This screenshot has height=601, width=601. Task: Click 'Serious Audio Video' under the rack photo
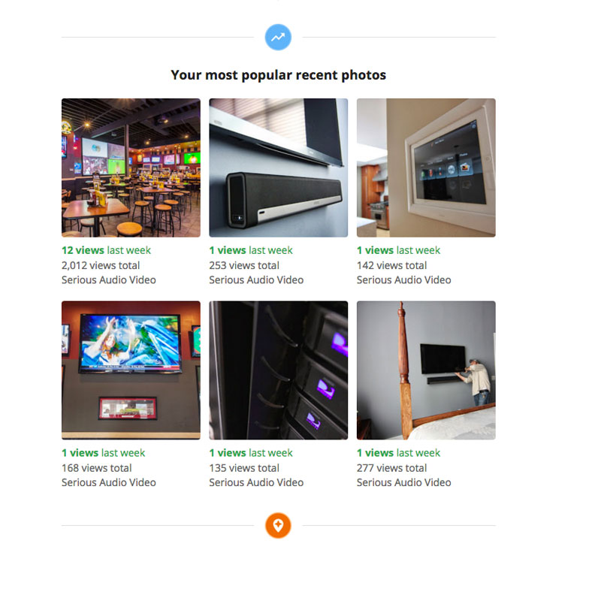coord(256,482)
